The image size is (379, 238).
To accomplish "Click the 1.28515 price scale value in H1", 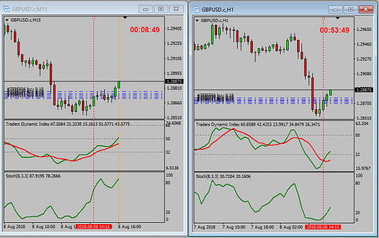I will tap(364, 118).
